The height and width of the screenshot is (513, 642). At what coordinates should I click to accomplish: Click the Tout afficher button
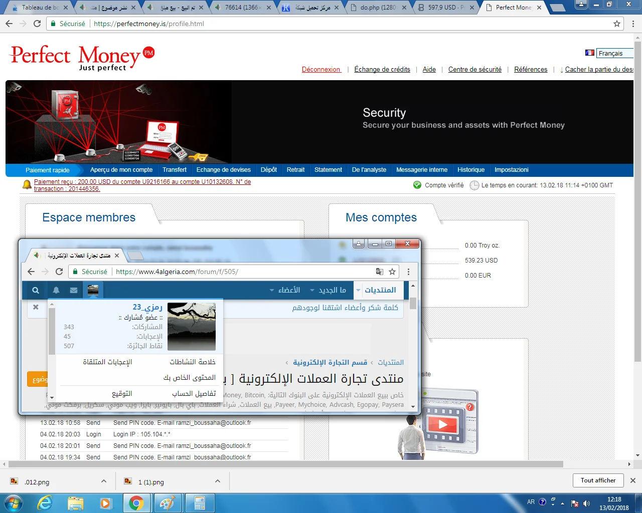tap(598, 480)
